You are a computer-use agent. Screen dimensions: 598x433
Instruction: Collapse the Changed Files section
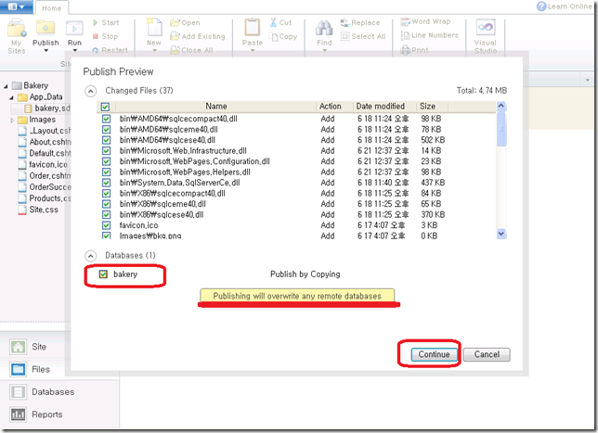[90, 92]
